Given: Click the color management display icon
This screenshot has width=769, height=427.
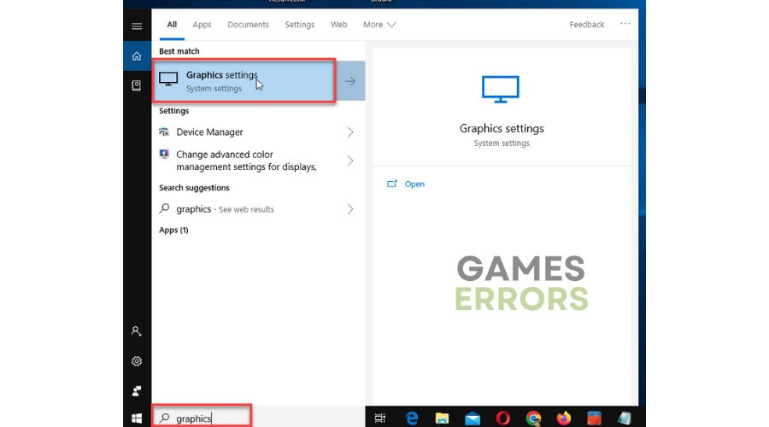Looking at the screenshot, I should pos(164,155).
